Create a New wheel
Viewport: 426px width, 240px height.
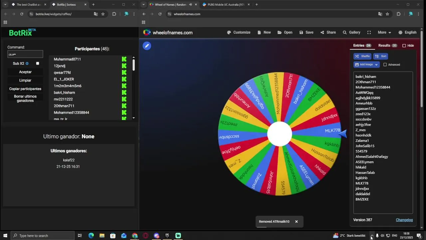point(264,32)
